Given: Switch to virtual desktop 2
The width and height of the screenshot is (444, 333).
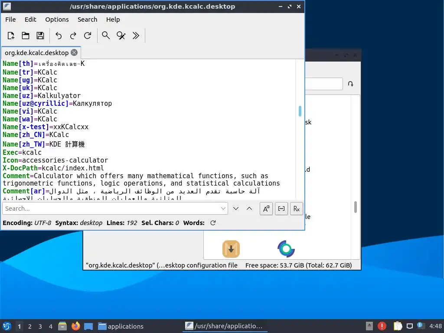Looking at the screenshot, I should tap(30, 326).
